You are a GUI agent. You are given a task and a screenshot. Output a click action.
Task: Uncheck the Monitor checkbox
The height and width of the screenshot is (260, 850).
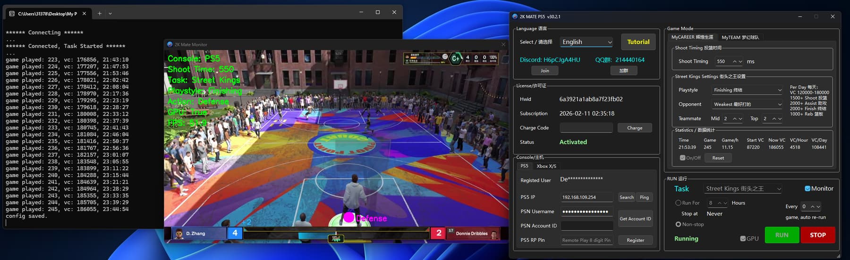click(807, 189)
